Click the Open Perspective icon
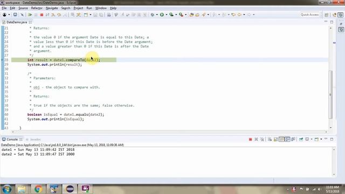The width and height of the screenshot is (345, 194). point(327,15)
